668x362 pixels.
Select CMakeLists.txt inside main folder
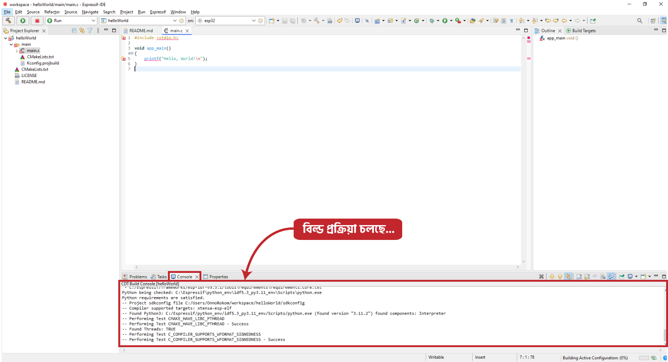40,57
